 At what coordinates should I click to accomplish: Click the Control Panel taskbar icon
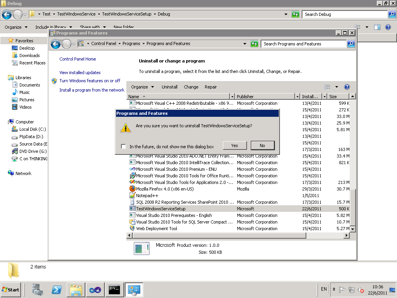[134, 289]
